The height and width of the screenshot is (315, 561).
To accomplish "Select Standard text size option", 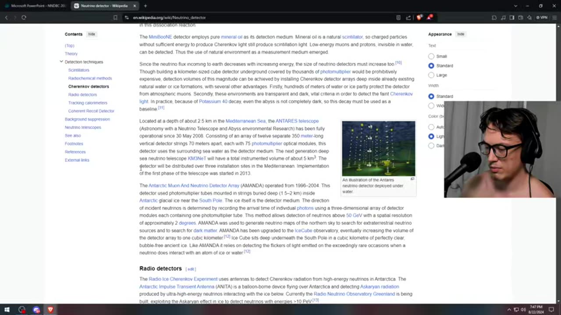I will [x=431, y=66].
